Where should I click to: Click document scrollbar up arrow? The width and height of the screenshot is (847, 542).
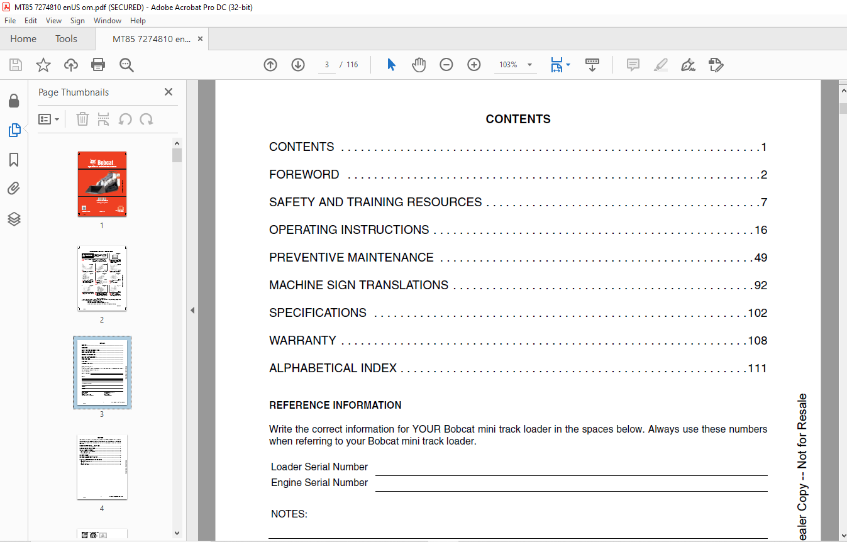pos(843,92)
